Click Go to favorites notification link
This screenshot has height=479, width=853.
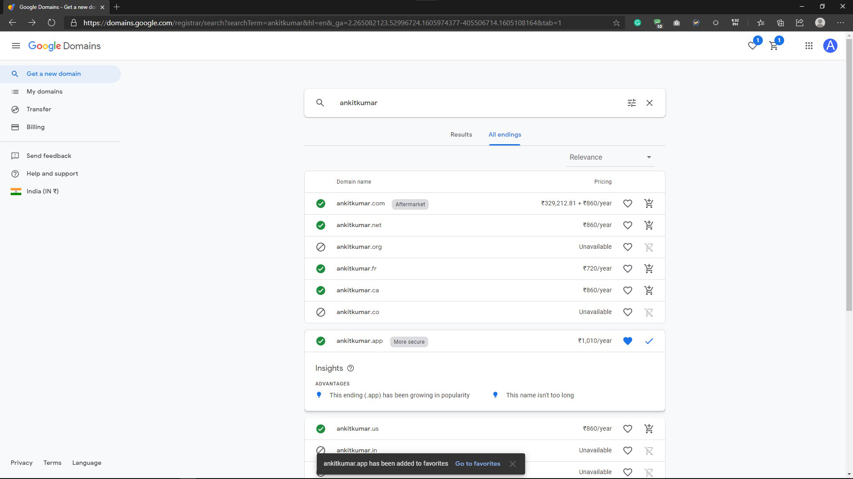pos(478,463)
